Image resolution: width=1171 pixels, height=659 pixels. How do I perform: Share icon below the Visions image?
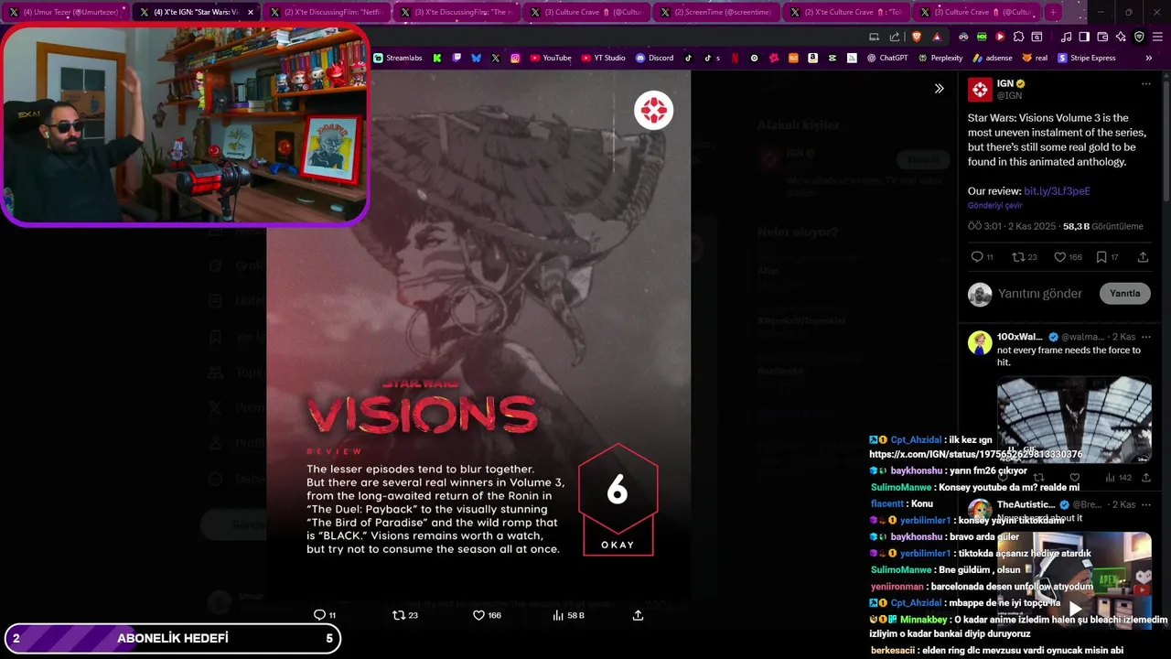638,615
